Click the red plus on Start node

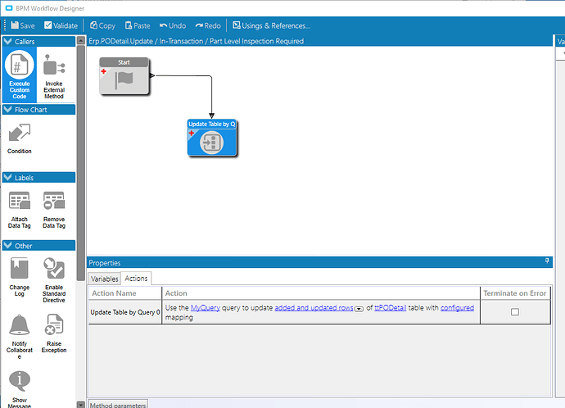coord(104,71)
